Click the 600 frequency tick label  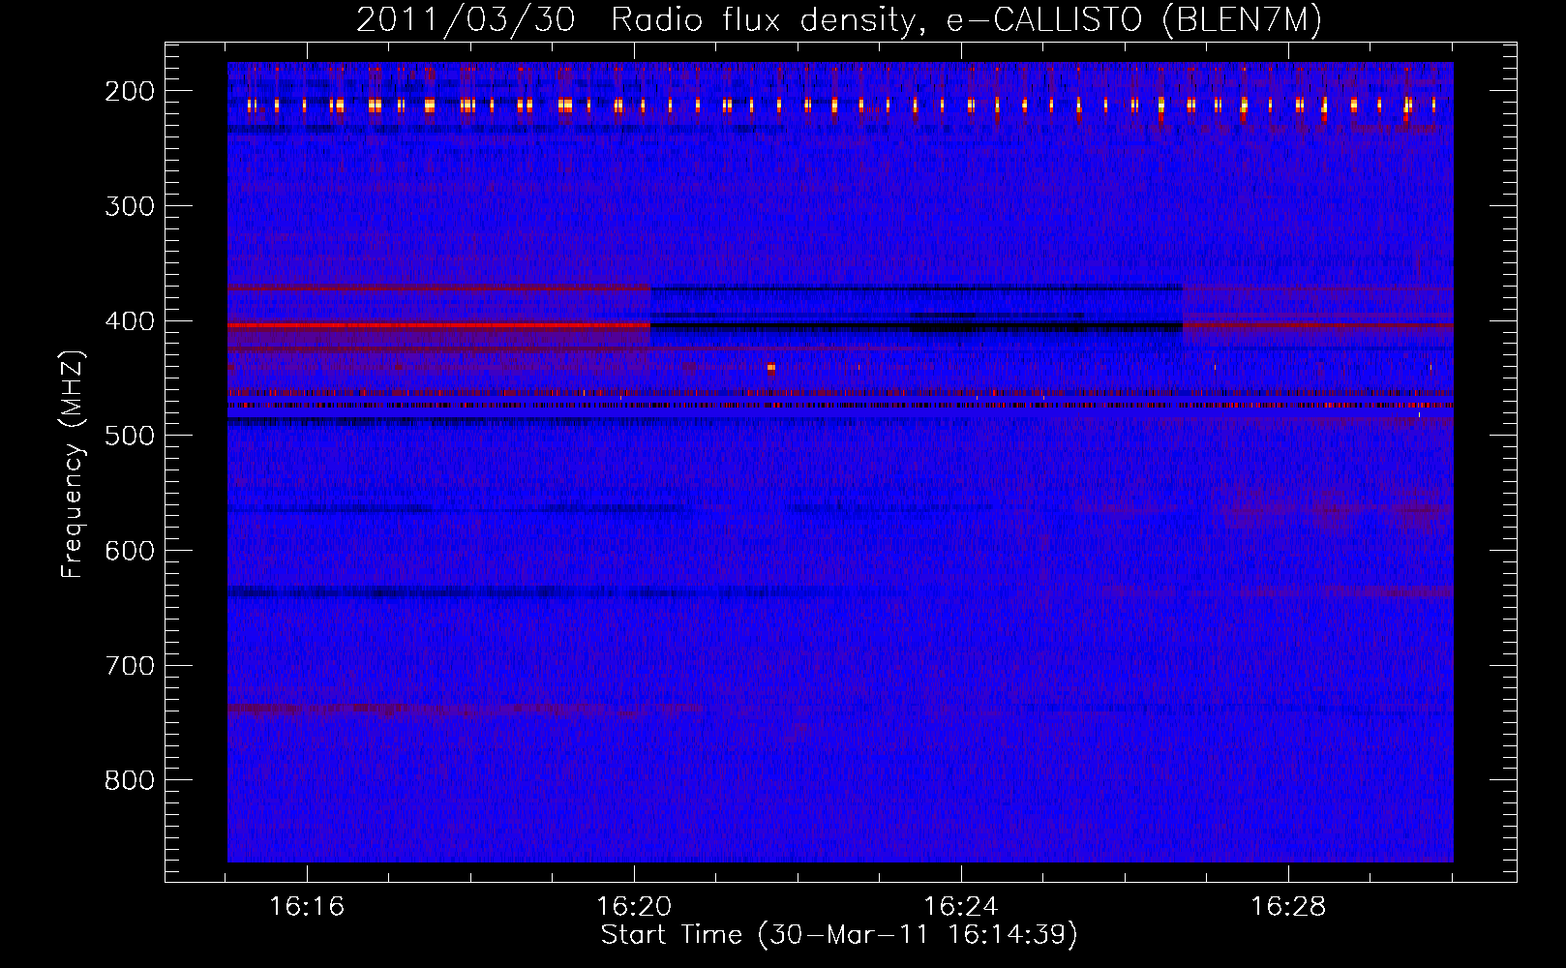pos(130,551)
